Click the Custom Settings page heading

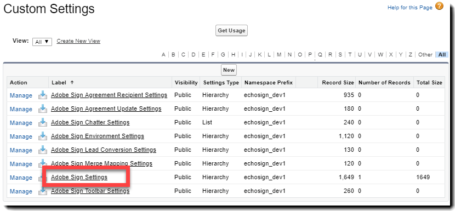click(x=49, y=9)
